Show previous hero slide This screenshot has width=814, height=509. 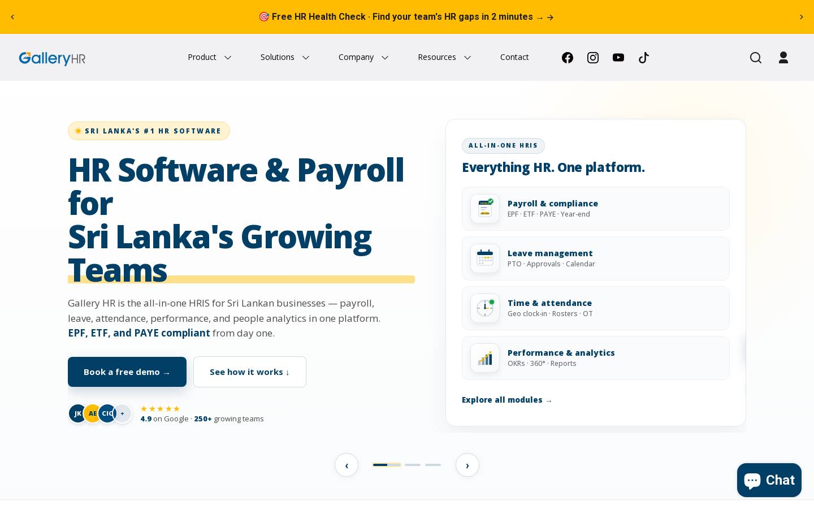coord(347,465)
